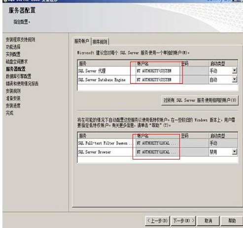Click password field for SQL Server Database Engine
The height and width of the screenshot is (228, 243).
[194, 80]
